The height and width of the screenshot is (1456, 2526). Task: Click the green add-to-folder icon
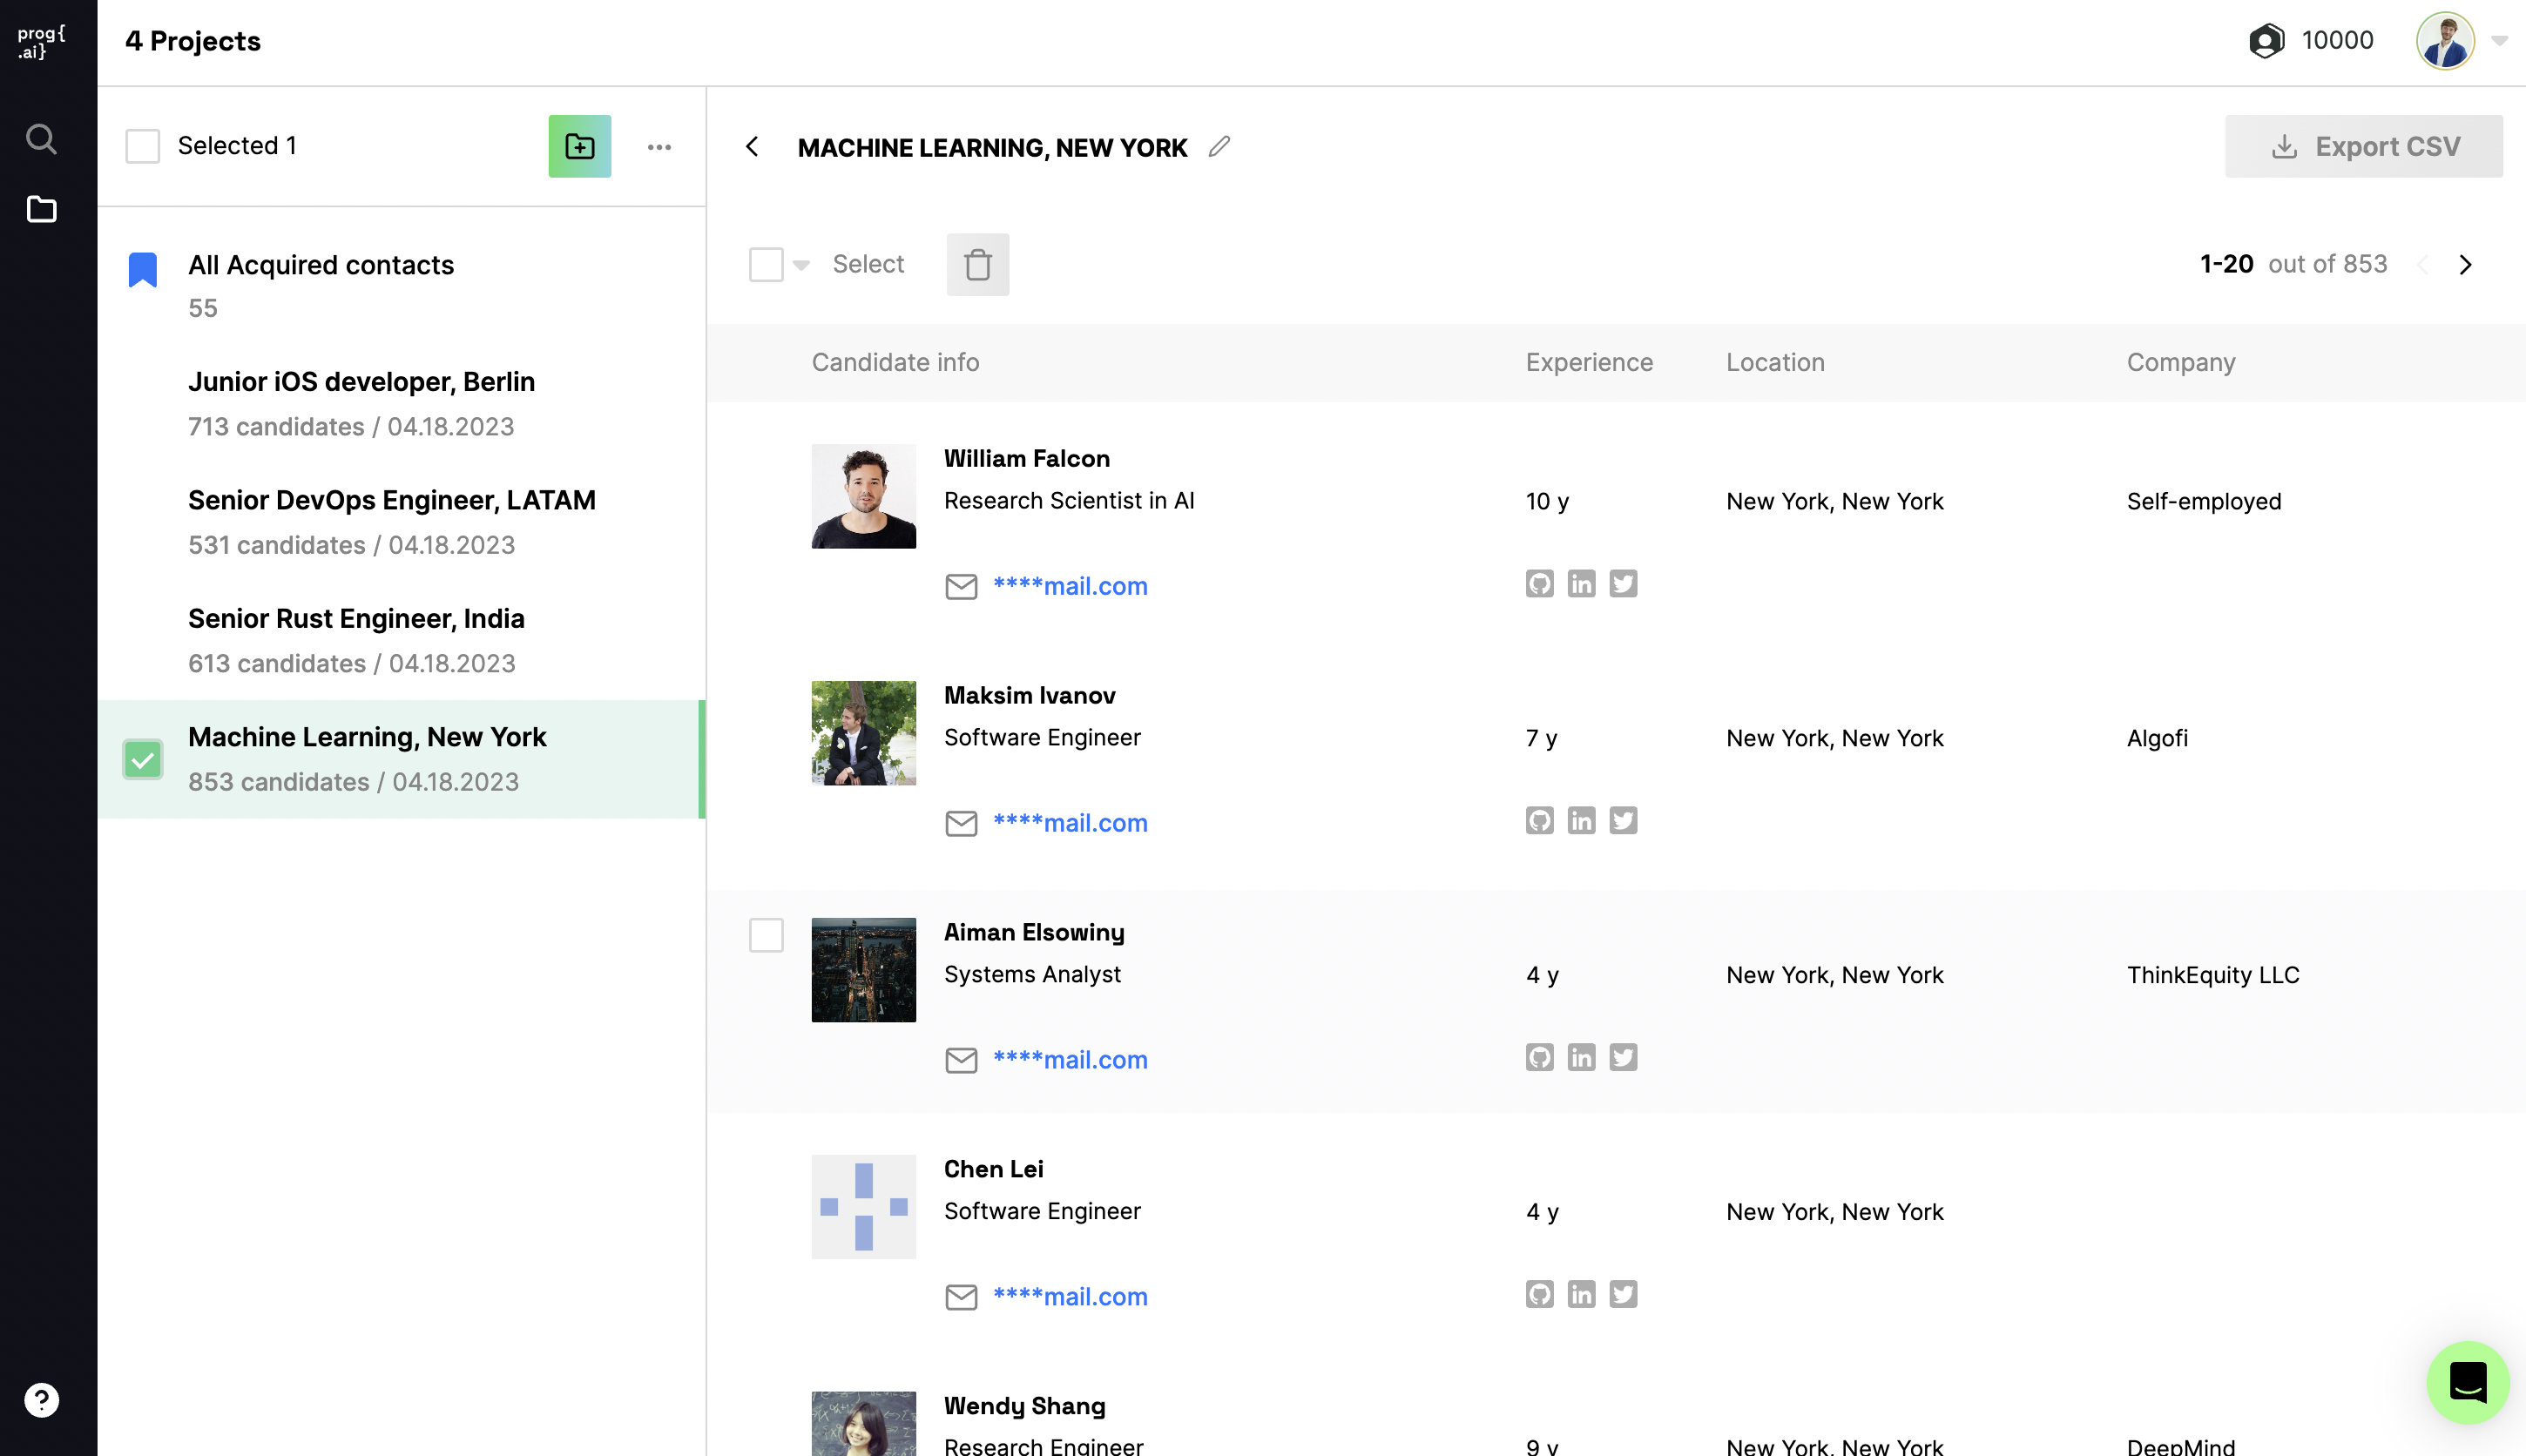point(579,146)
